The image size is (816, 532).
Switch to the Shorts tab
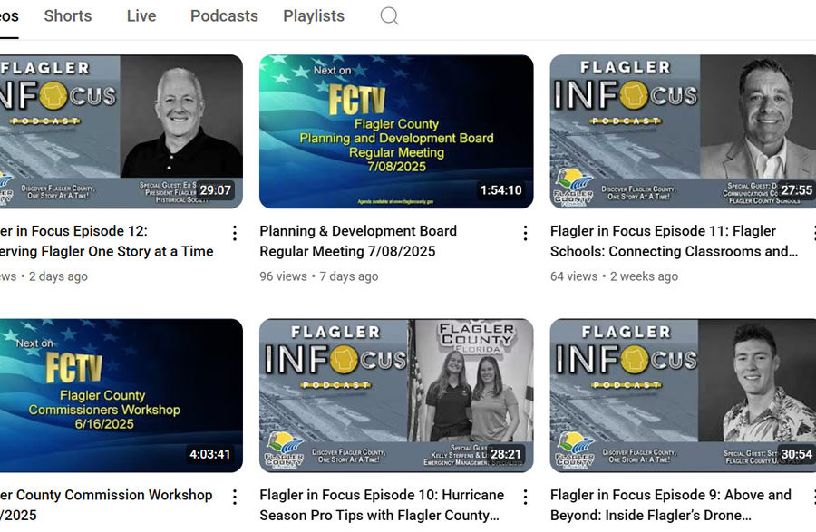68,16
